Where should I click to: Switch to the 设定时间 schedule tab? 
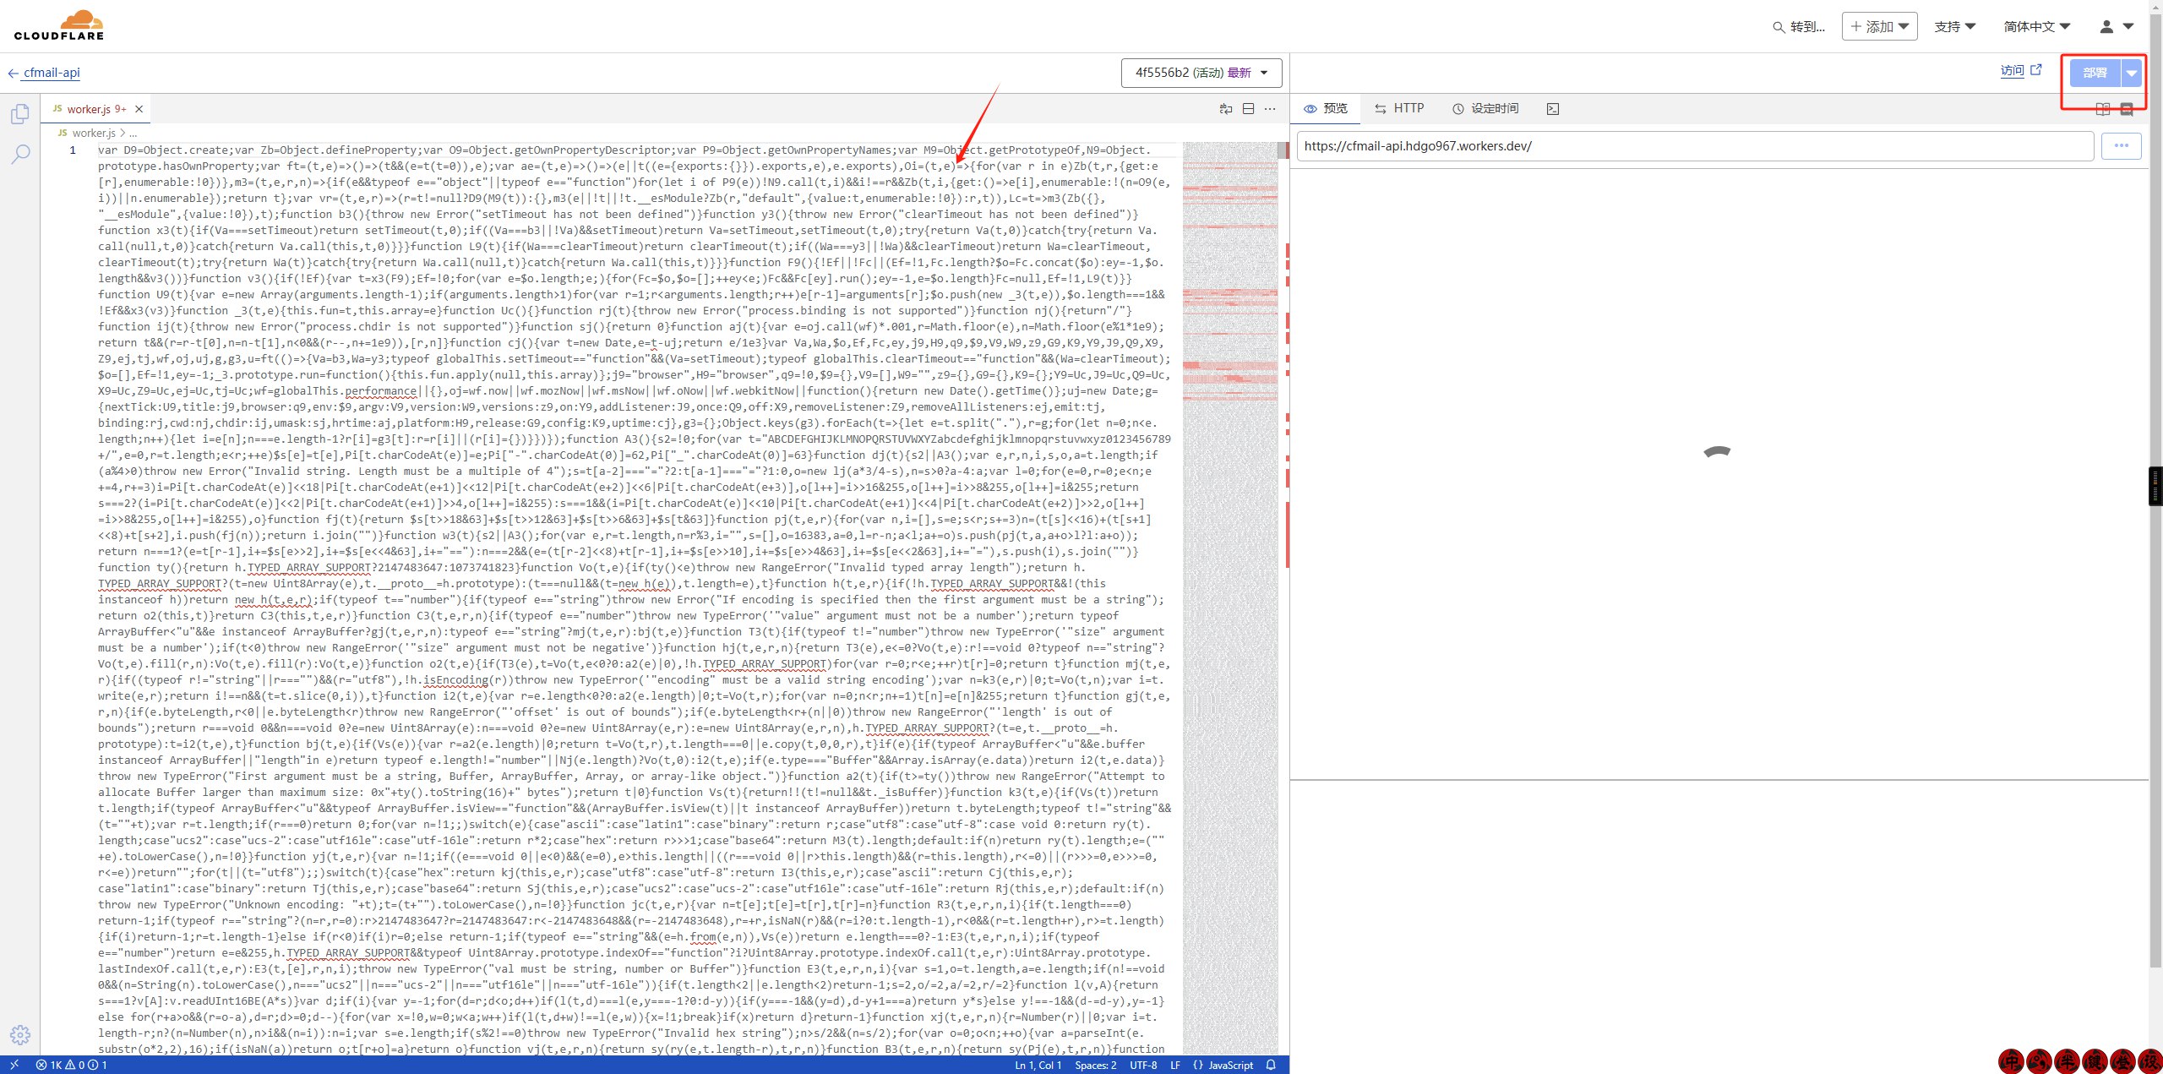pos(1485,108)
